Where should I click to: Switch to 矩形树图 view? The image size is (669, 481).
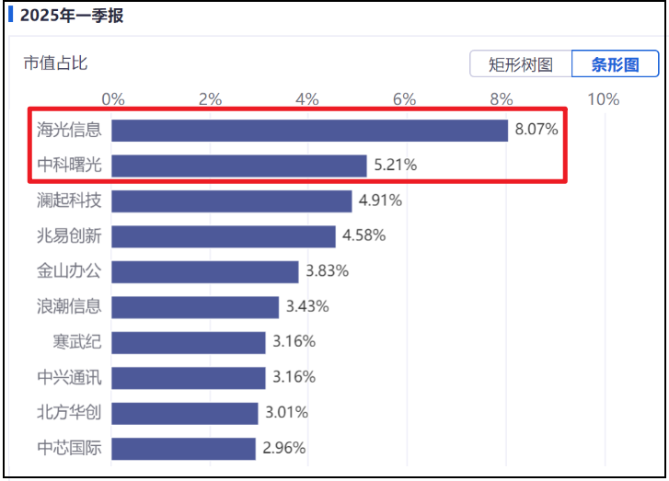point(521,64)
